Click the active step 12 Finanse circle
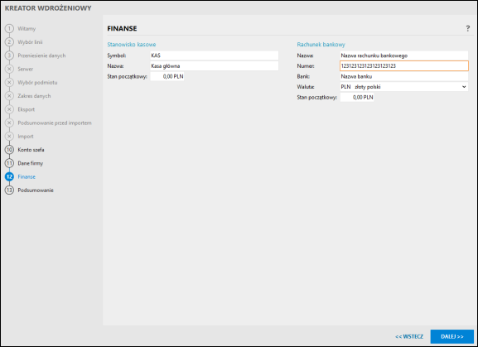Image resolution: width=478 pixels, height=347 pixels. tap(9, 176)
